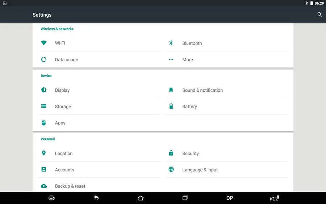Tap the Display brightness icon
The height and width of the screenshot is (204, 326).
44,90
